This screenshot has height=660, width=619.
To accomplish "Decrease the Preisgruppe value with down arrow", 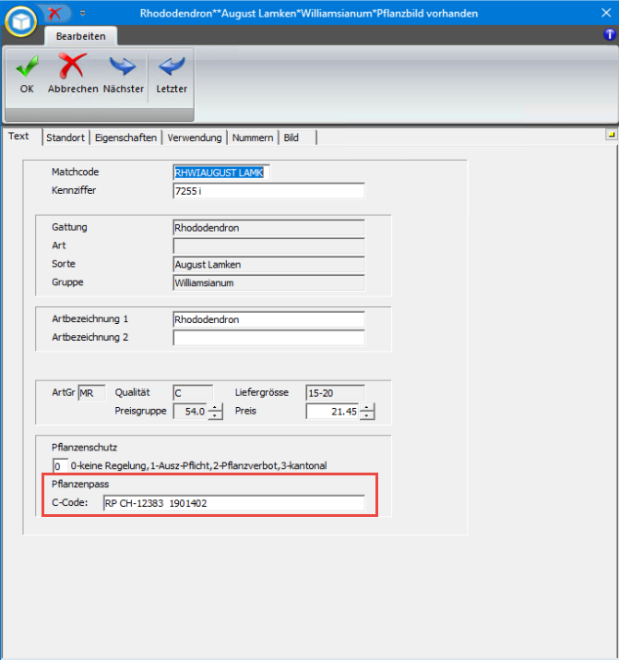I will [215, 415].
